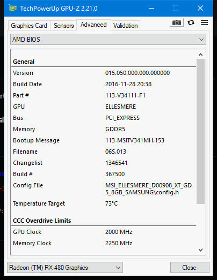Close the GPU-Z window with X
The image size is (217, 280).
[200, 8]
